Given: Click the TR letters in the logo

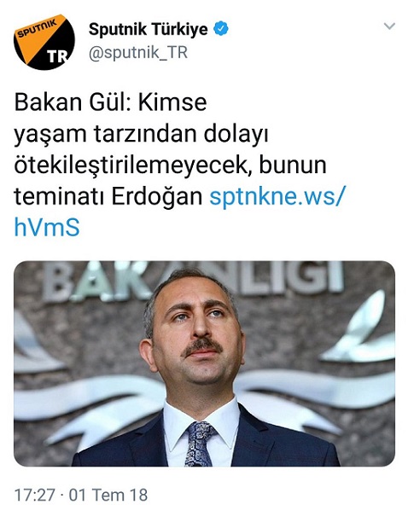Looking at the screenshot, I should coord(57,56).
